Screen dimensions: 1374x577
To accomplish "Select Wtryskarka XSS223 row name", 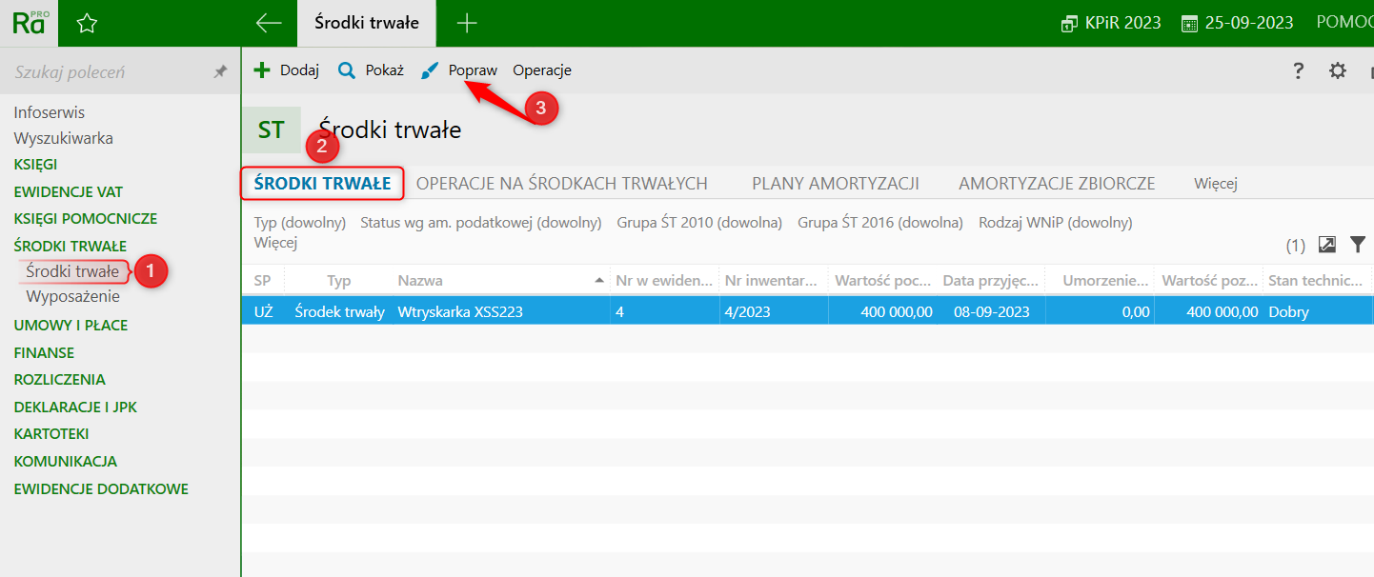I will (460, 311).
